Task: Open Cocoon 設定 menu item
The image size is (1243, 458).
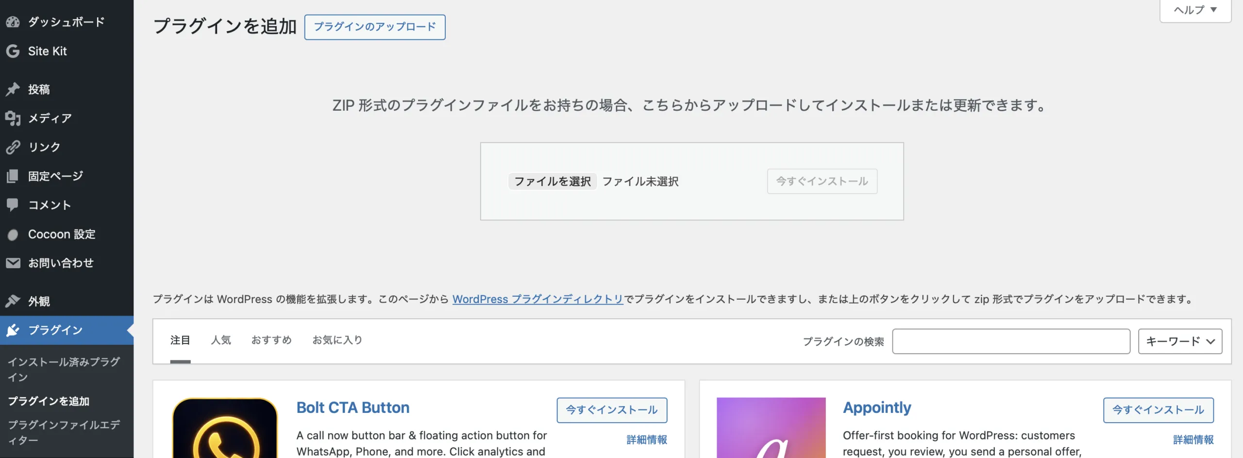Action: (x=67, y=234)
